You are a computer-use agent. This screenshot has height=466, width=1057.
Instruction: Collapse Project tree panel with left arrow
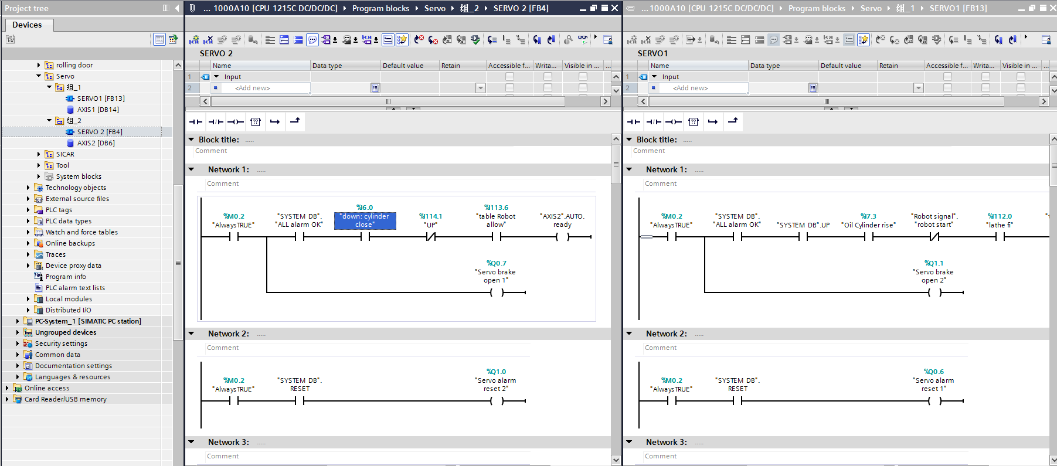pos(177,8)
